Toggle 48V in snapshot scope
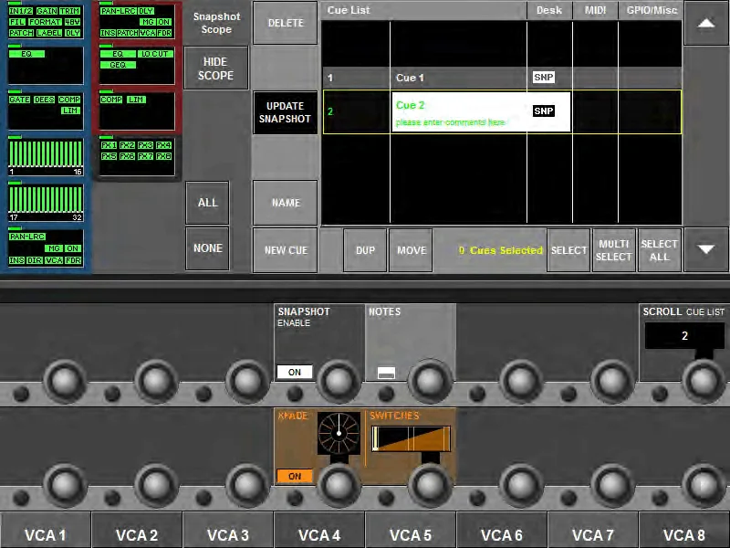 [x=72, y=22]
